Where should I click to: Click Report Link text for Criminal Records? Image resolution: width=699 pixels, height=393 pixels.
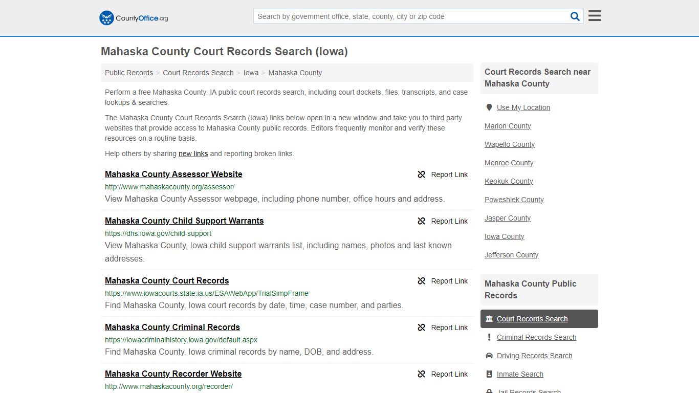pos(449,327)
